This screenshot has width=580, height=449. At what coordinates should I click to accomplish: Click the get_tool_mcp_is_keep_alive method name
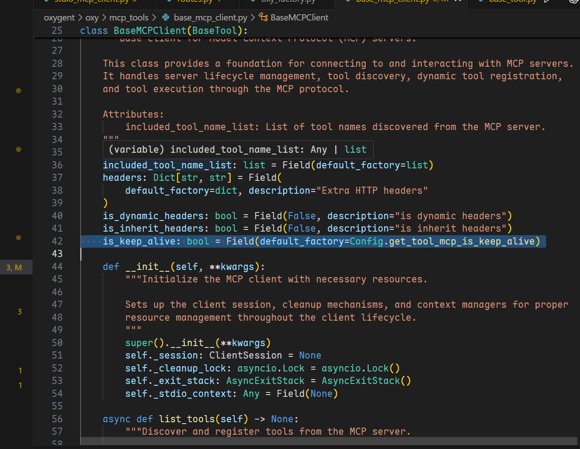[462, 241]
